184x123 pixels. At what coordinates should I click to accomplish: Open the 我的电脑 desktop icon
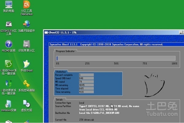(9, 6)
